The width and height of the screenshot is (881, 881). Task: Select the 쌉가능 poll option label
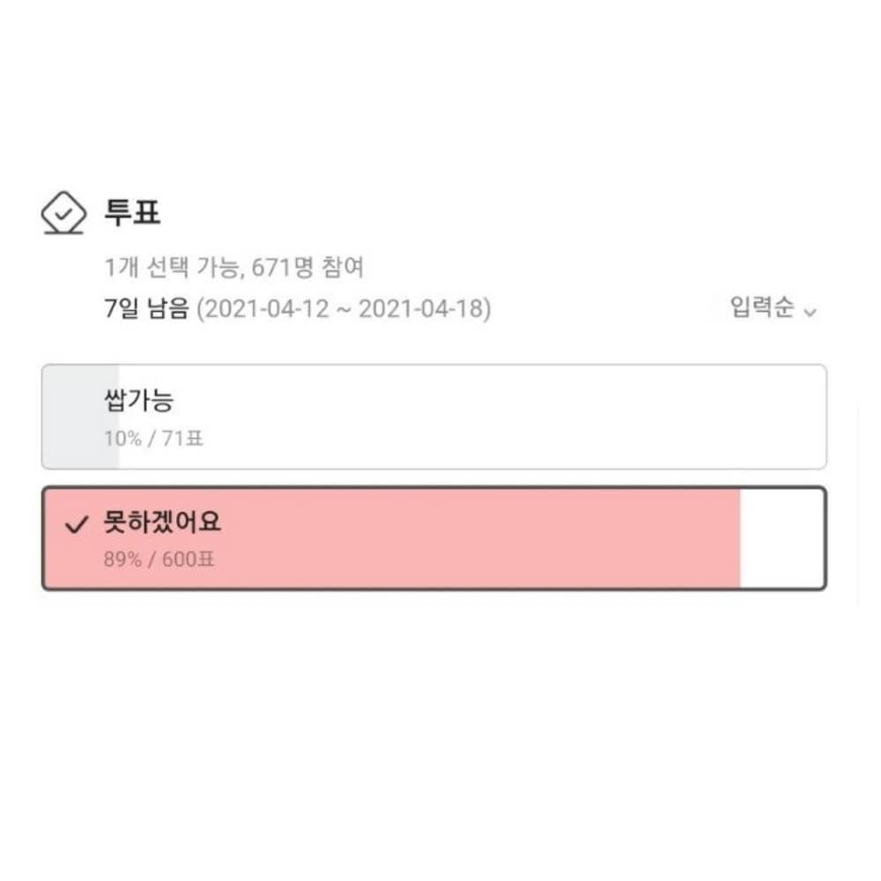click(x=138, y=401)
